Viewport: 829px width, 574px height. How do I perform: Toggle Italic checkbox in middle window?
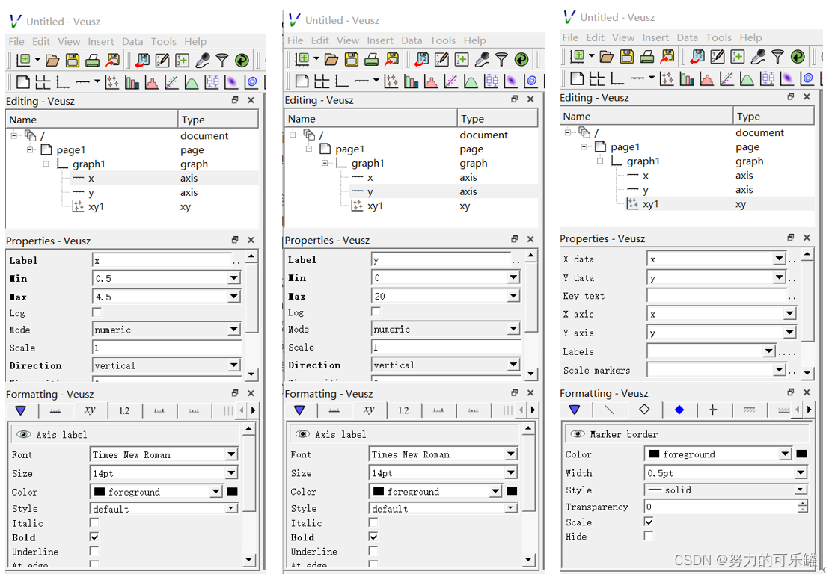(373, 522)
